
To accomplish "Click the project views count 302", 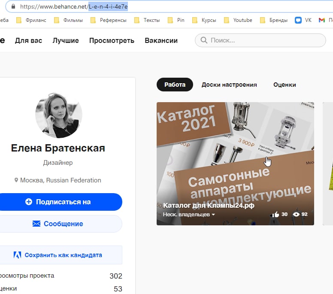I will (x=116, y=276).
